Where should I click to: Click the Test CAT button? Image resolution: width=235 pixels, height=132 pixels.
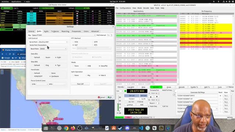coord(80,84)
